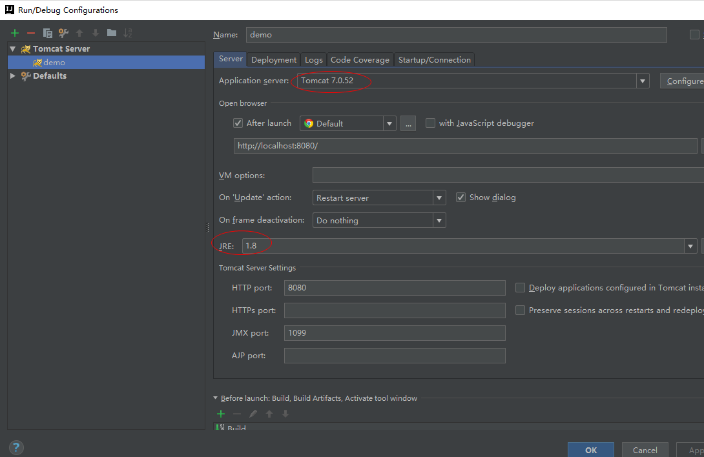Image resolution: width=704 pixels, height=457 pixels.
Task: Click the Cancel button
Action: (645, 450)
